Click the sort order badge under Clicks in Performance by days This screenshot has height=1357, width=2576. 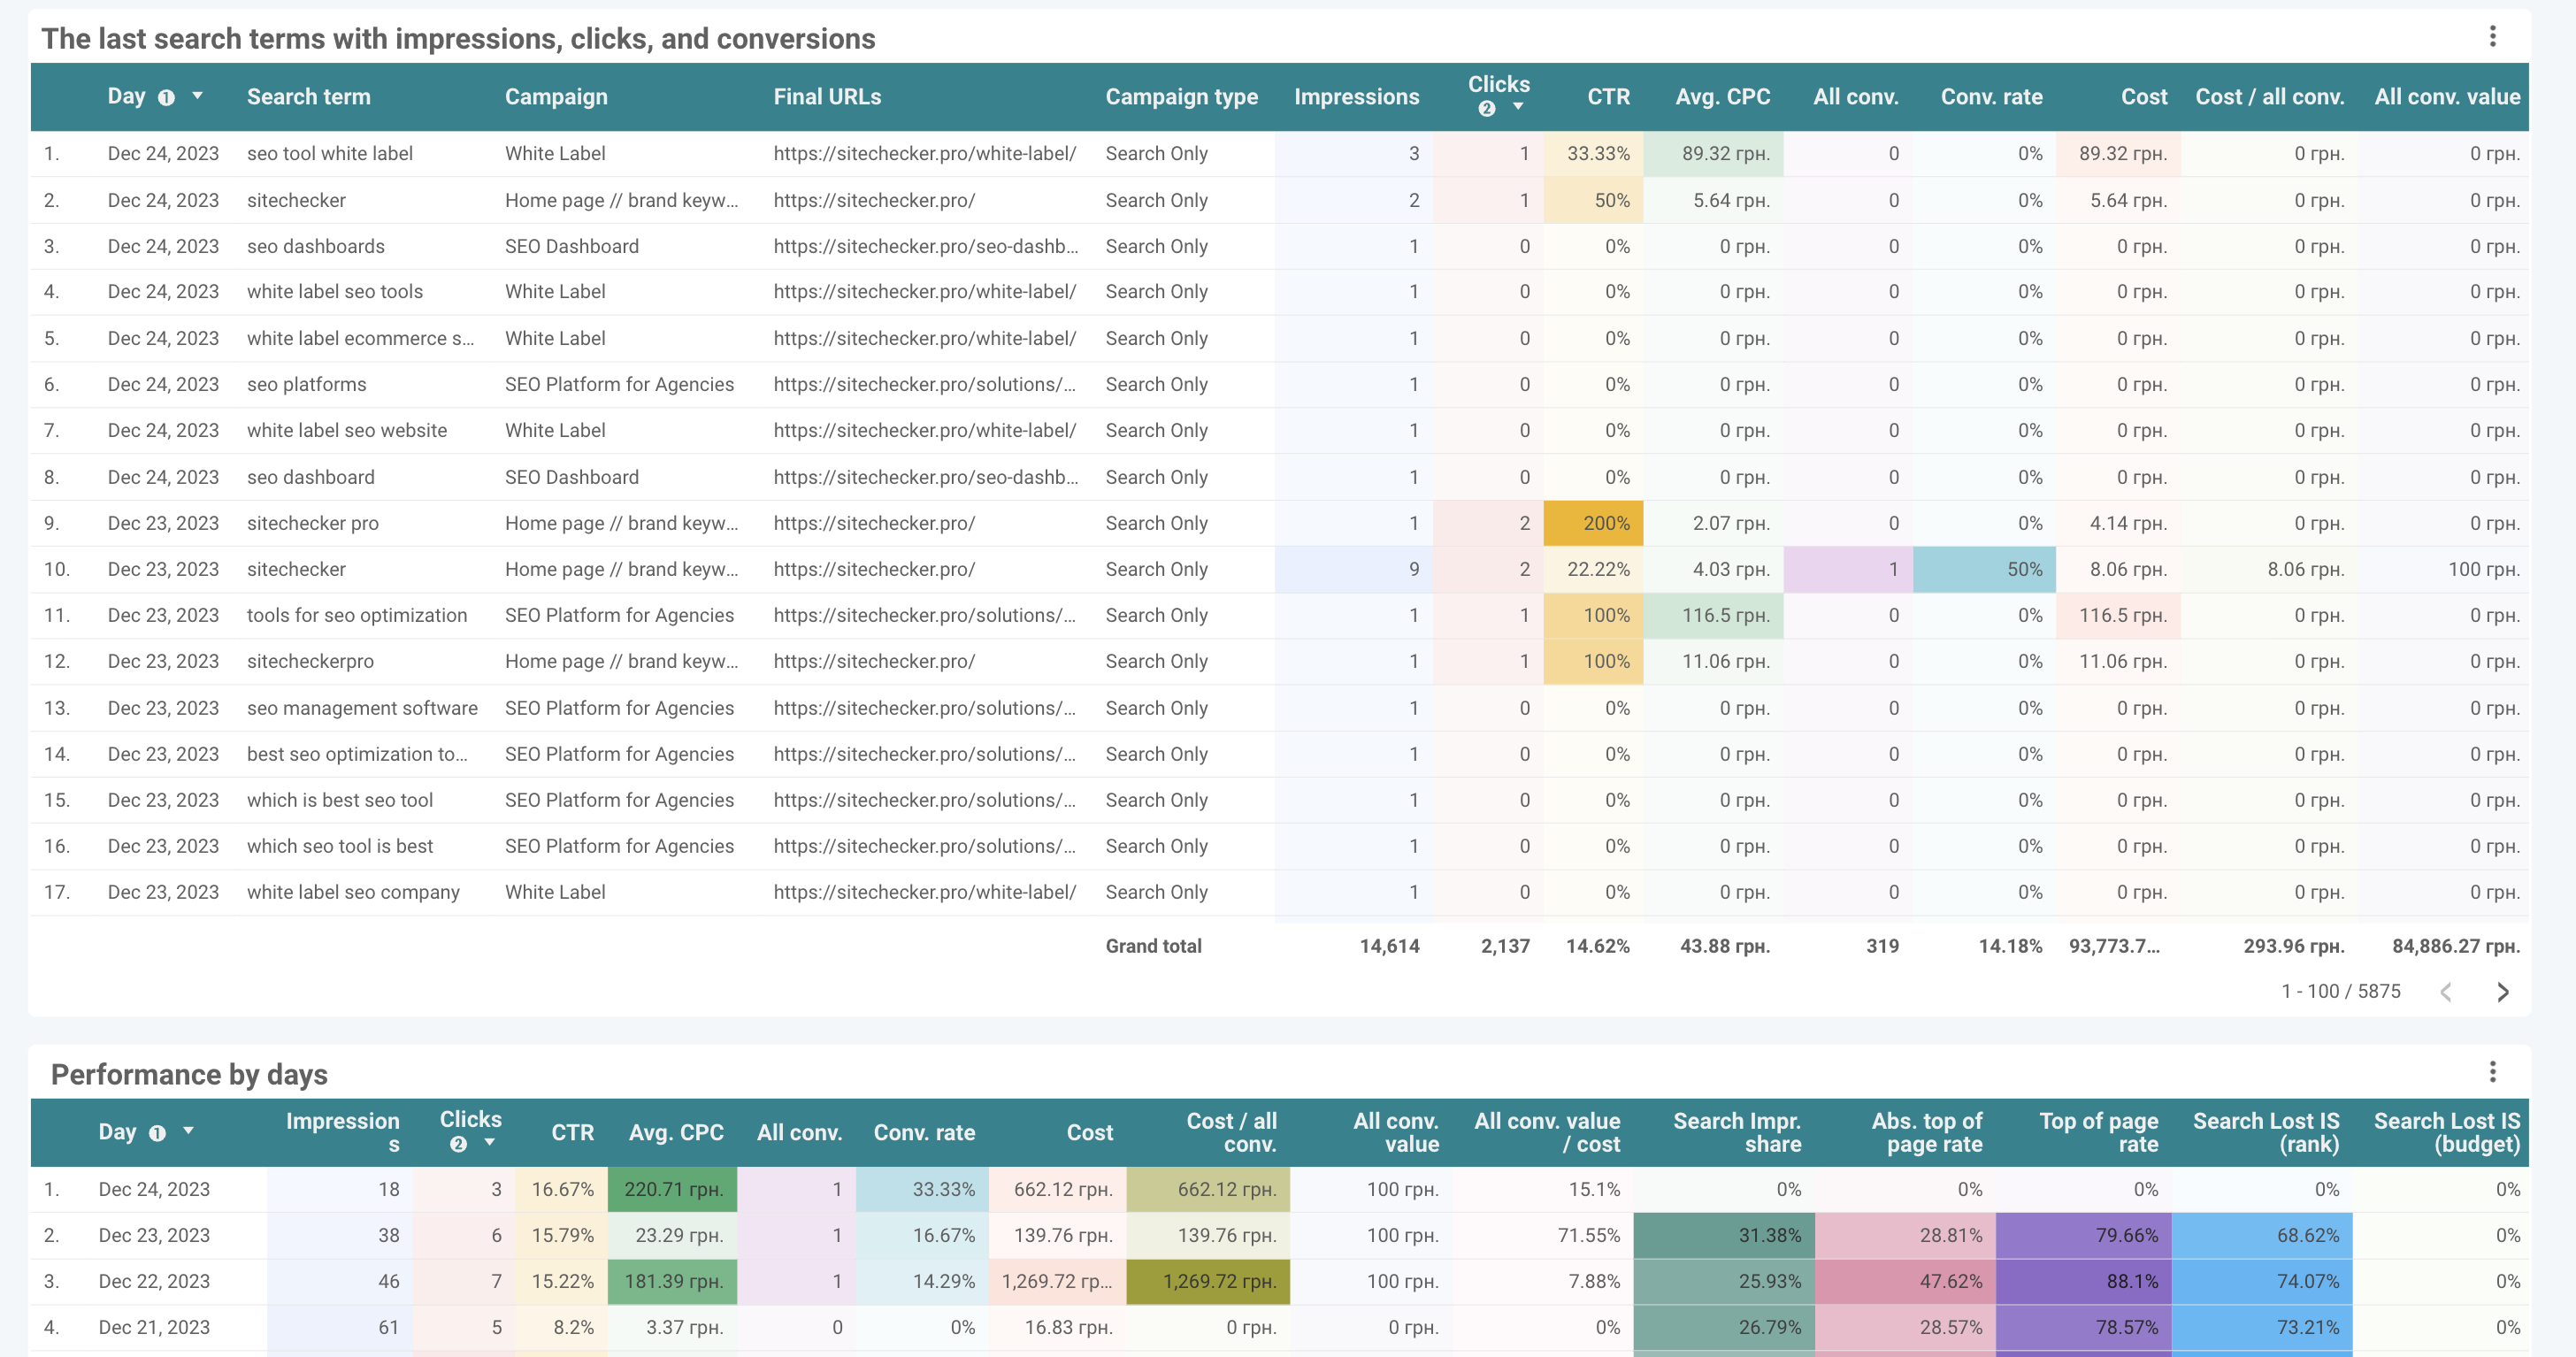[458, 1144]
